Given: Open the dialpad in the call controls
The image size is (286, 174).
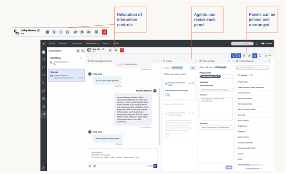Looking at the screenshot, I should (47, 32).
